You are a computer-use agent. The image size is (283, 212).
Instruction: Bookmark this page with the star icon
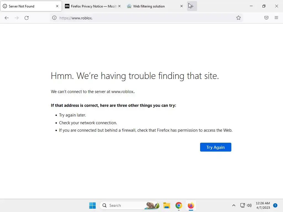pyautogui.click(x=239, y=18)
